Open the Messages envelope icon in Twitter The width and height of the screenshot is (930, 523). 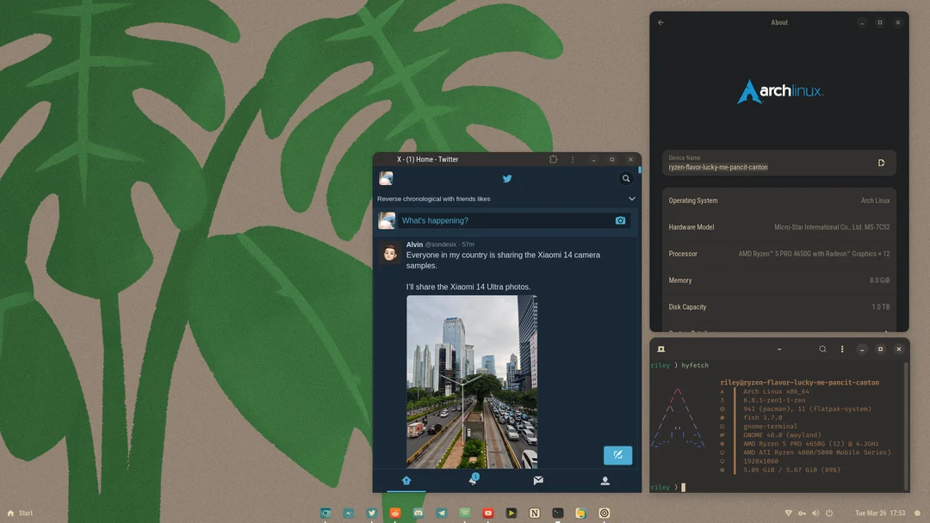coord(539,481)
